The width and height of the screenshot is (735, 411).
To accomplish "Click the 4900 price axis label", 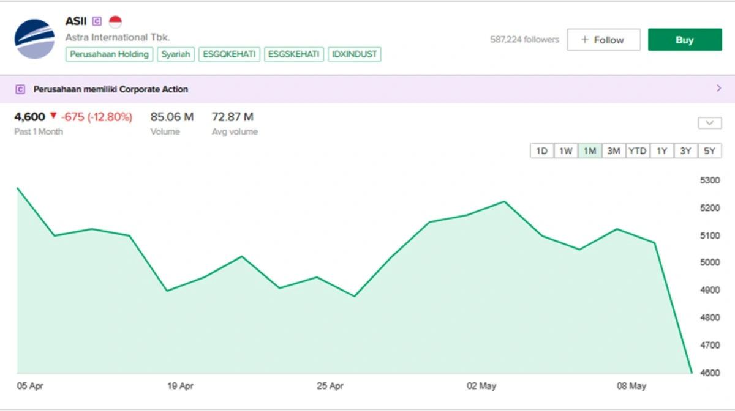I will (x=710, y=291).
